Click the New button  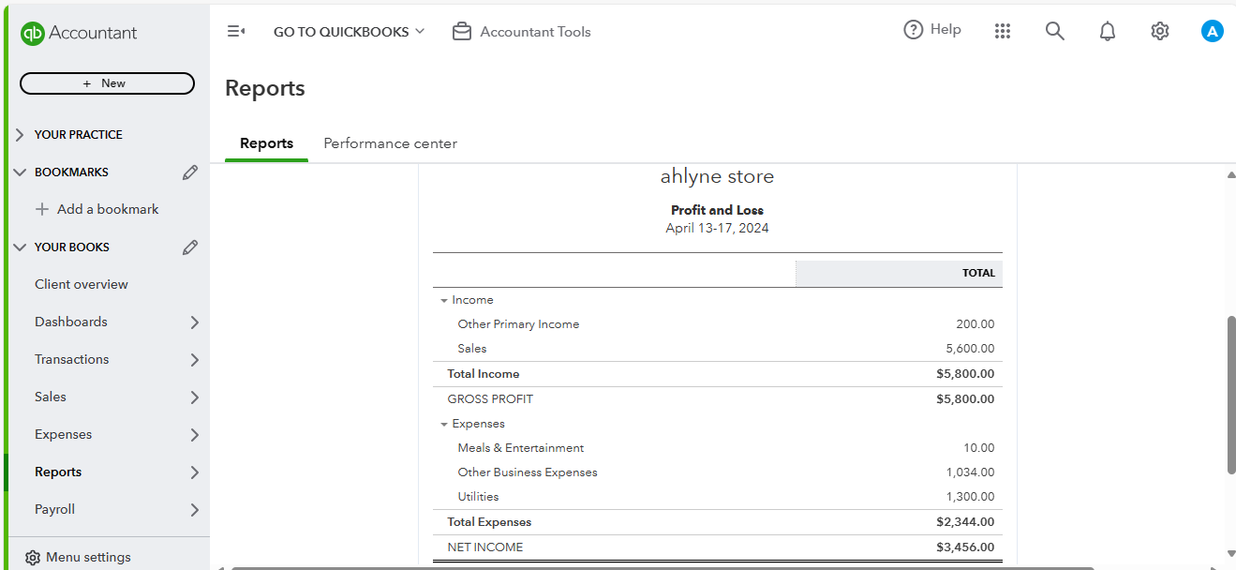[x=107, y=83]
